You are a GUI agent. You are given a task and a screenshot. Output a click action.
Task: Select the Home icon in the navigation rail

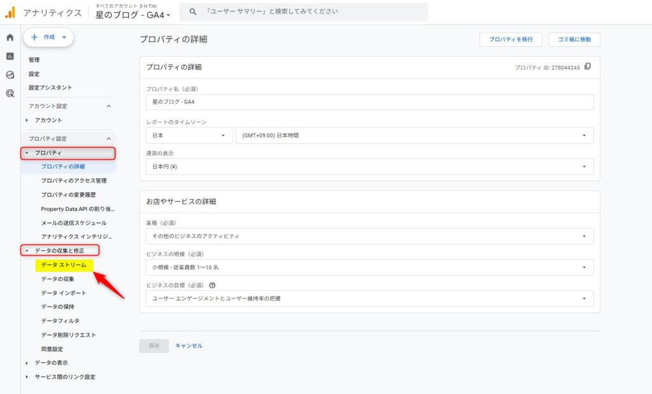pyautogui.click(x=10, y=38)
